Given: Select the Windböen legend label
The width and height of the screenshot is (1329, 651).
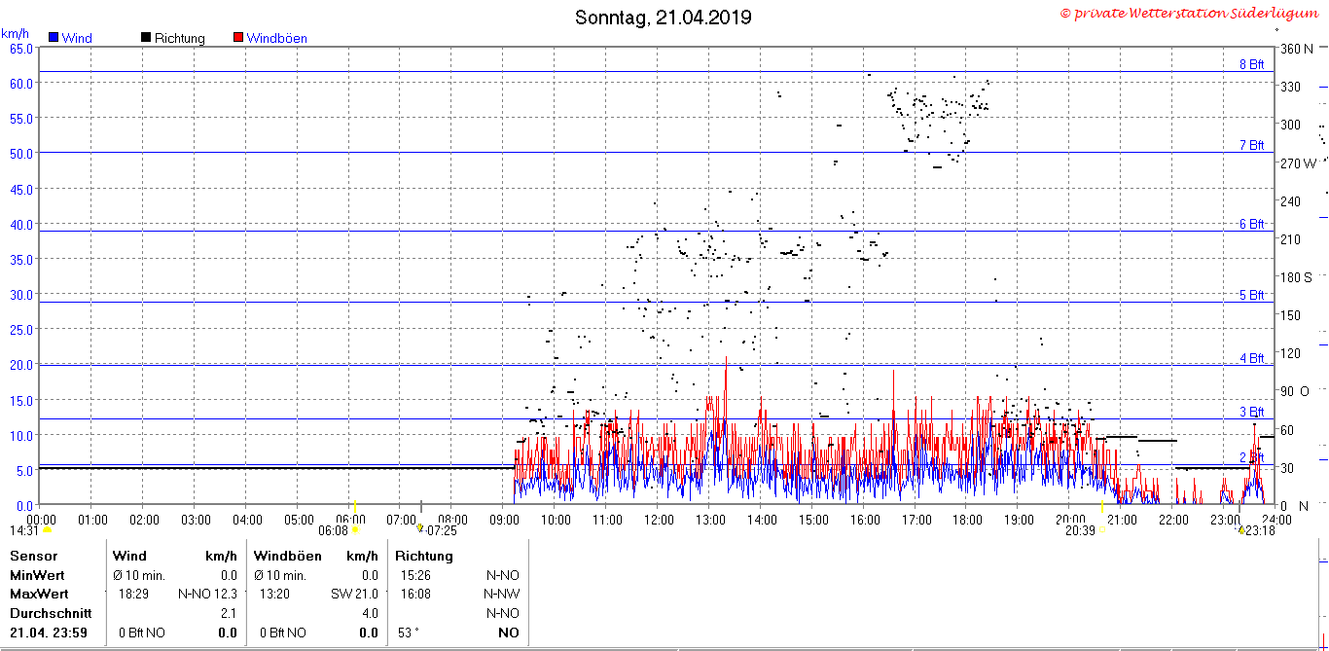Looking at the screenshot, I should click(276, 39).
